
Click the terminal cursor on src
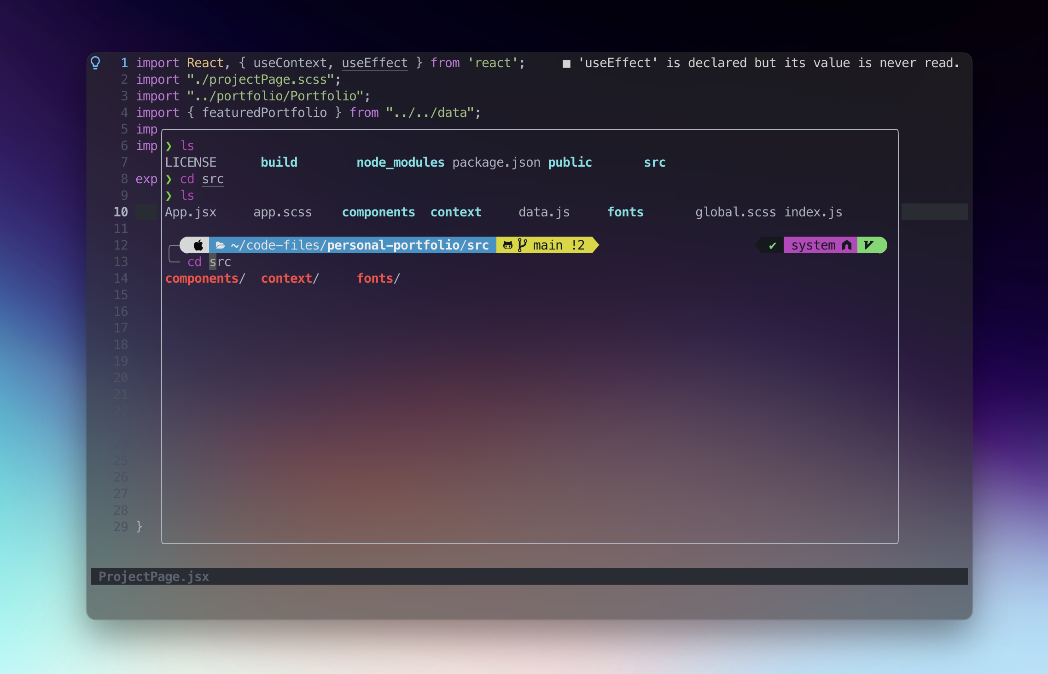click(x=213, y=262)
